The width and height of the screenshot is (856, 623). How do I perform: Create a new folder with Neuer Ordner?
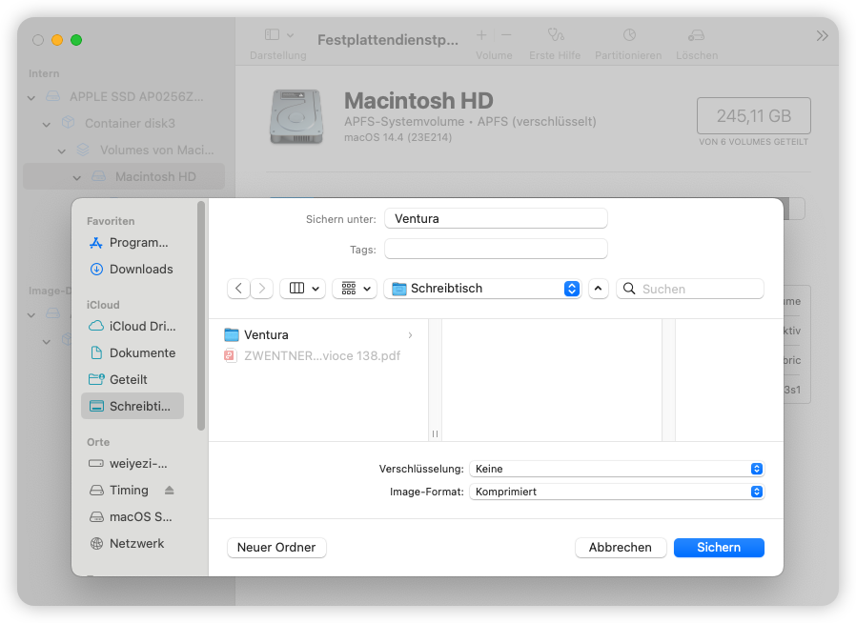click(x=276, y=547)
